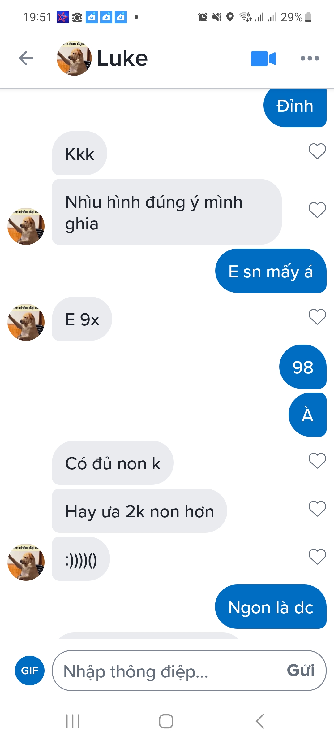Image resolution: width=334 pixels, height=743 pixels.
Task: Select the sent "Ngon là dc" bubble
Action: 271,607
